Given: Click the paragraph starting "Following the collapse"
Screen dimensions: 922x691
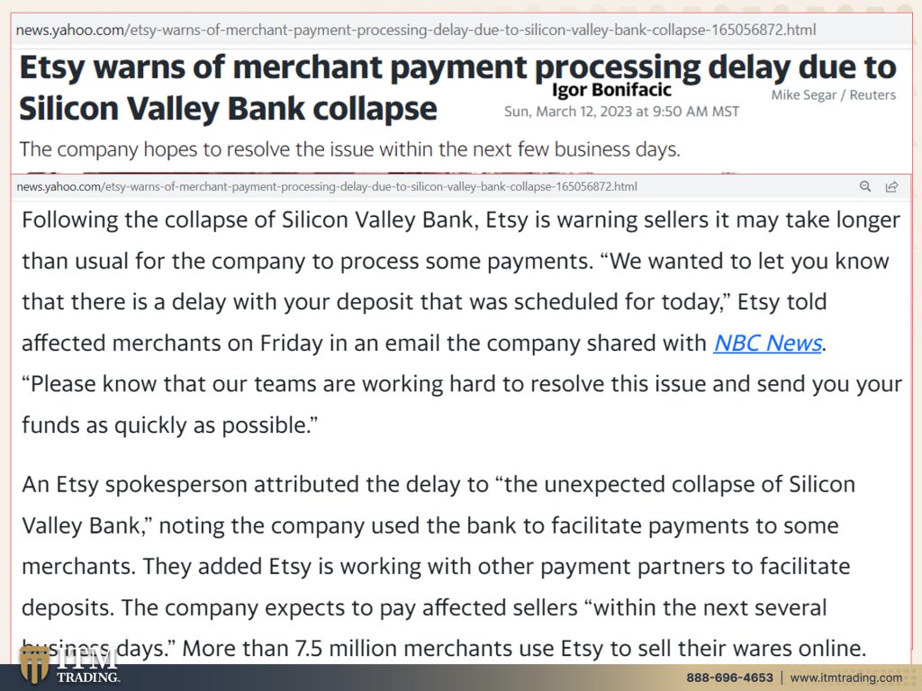Looking at the screenshot, I should pyautogui.click(x=462, y=322).
